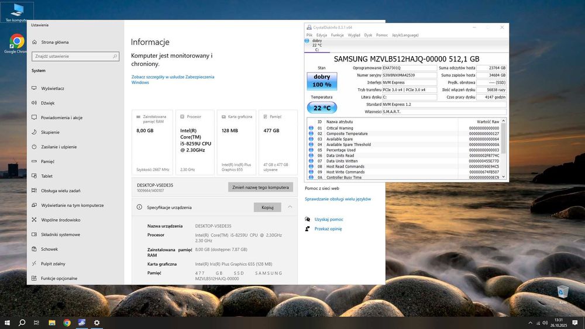Open the Plik menu in CrystalDiskInfo
Viewport: 585px width, 329px height.
309,35
